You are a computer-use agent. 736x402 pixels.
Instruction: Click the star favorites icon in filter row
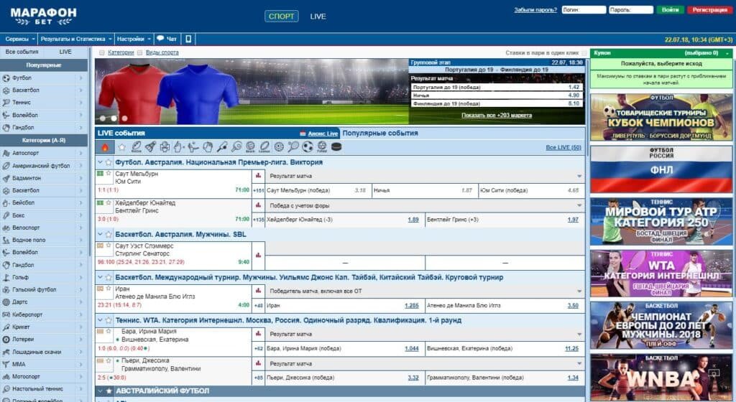pyautogui.click(x=121, y=147)
